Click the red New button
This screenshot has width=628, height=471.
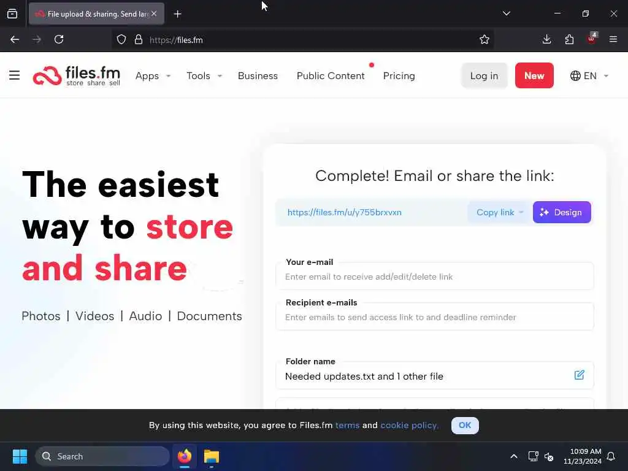(x=534, y=75)
